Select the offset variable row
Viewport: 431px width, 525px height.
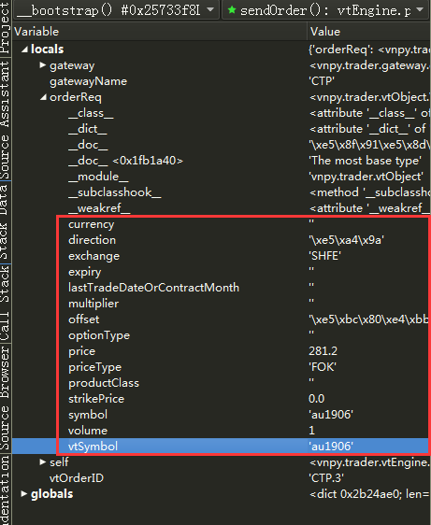coord(222,319)
